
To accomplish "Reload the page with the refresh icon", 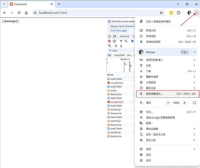I will click(19, 13).
